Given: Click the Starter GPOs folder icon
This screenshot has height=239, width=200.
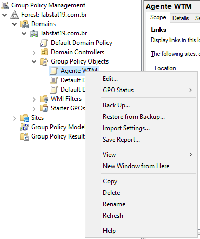Looking at the screenshot, I should coord(44,108).
